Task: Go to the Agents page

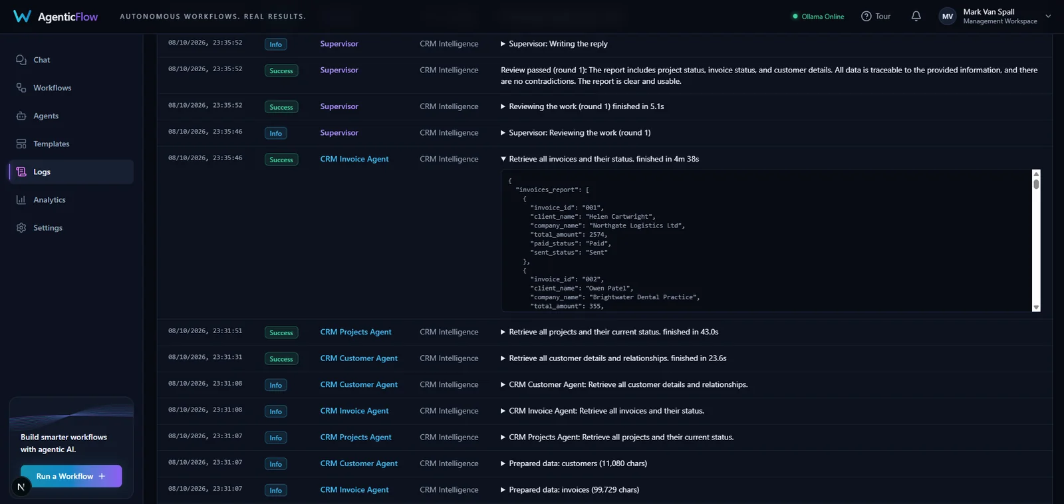Action: click(71, 116)
